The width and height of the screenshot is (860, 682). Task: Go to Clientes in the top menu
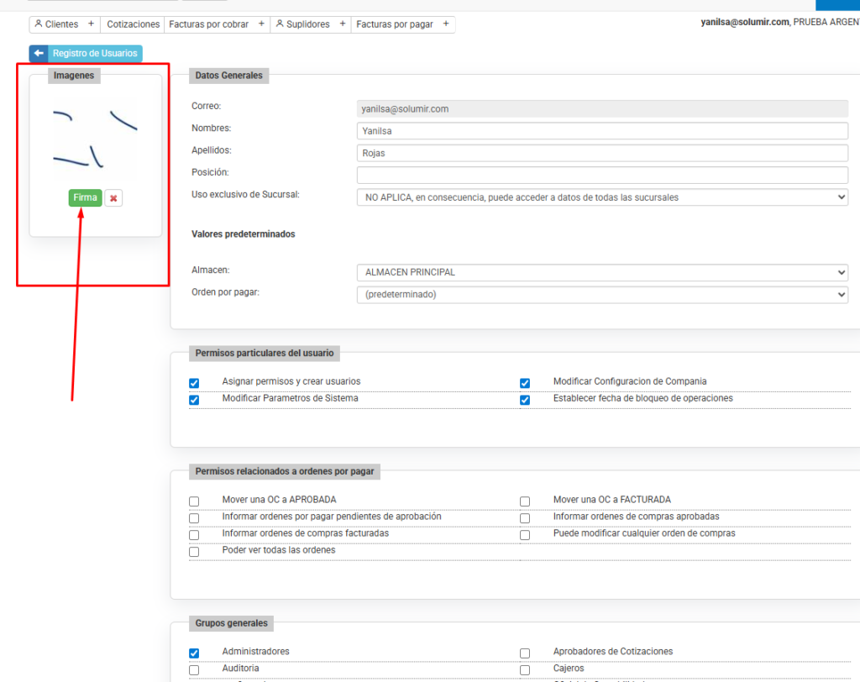click(x=57, y=25)
